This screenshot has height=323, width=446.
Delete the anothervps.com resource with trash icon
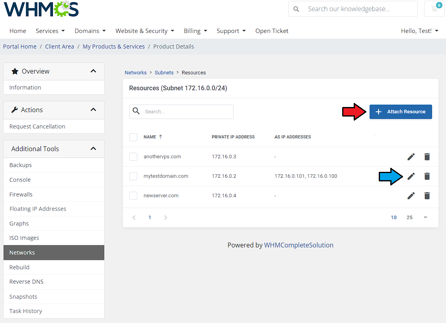click(x=427, y=157)
